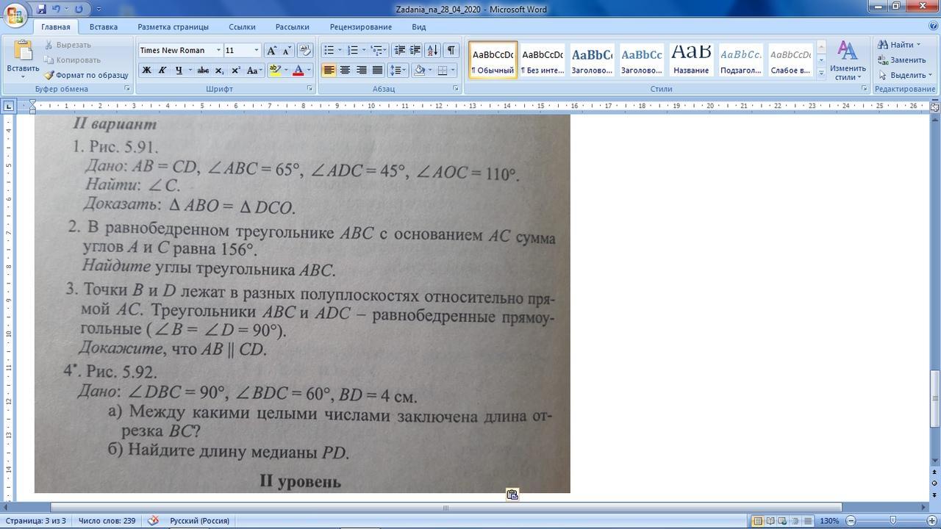941x529 pixels.
Task: Apply the Название style
Action: tap(691, 60)
